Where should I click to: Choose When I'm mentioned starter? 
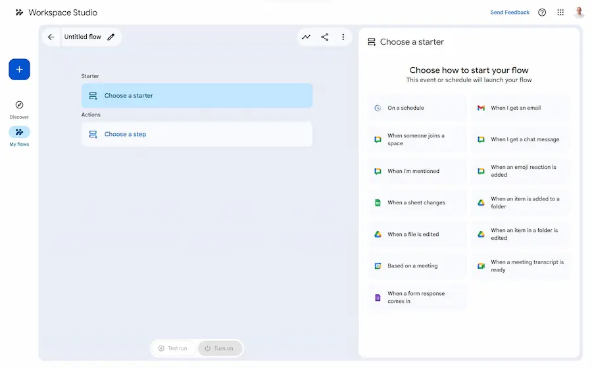click(x=418, y=172)
